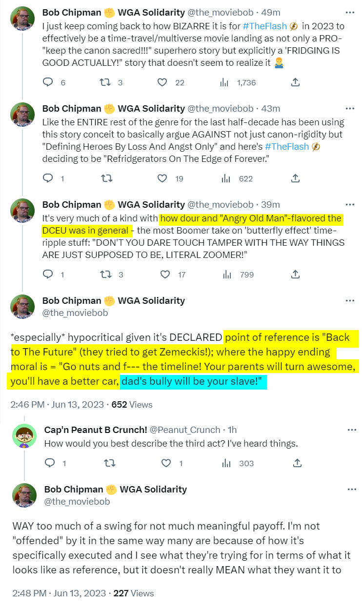Open Cap'n Peanut B Crunch's avatar
The height and width of the screenshot is (609, 362).
click(24, 436)
